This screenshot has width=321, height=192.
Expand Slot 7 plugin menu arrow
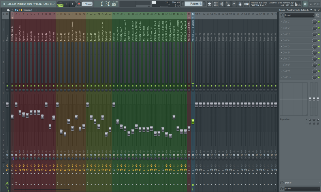click(x=281, y=58)
